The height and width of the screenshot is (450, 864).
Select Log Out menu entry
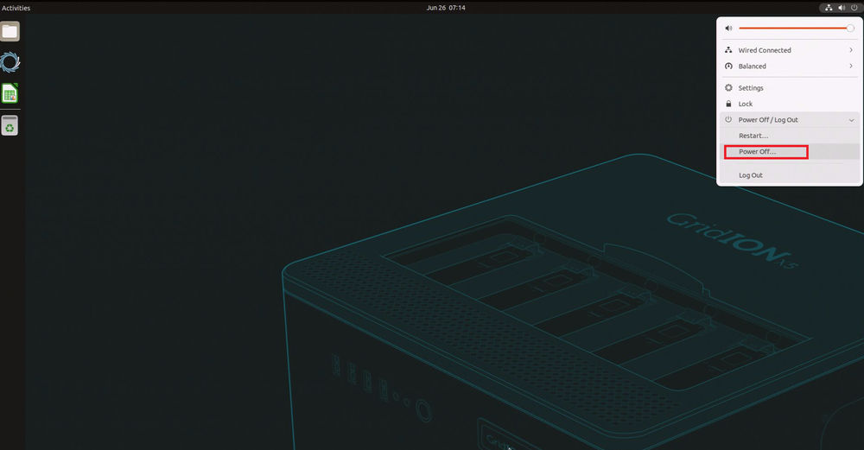[x=751, y=175]
